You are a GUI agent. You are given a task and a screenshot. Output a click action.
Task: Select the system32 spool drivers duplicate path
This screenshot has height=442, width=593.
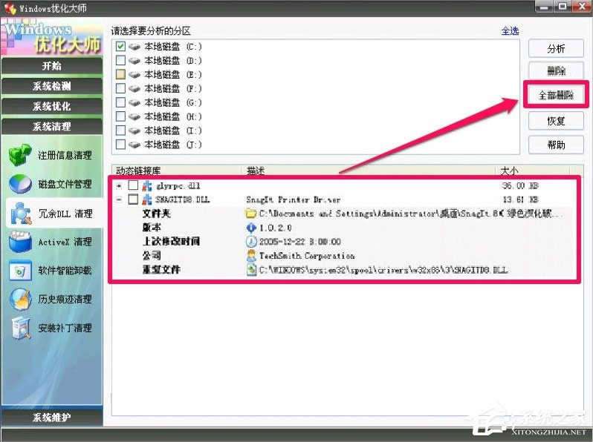pos(383,270)
